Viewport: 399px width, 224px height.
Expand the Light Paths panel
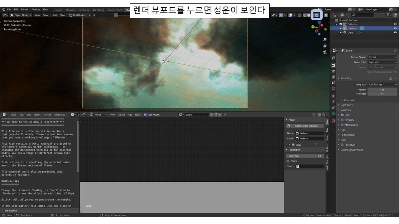tap(347, 105)
